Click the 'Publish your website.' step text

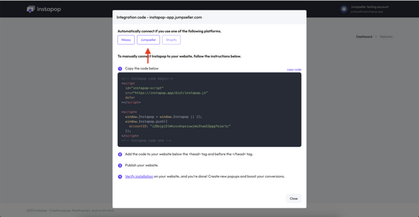click(141, 165)
